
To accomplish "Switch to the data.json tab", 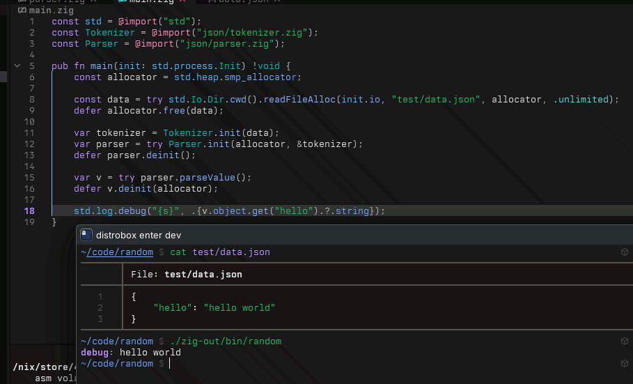I will 240,1.
